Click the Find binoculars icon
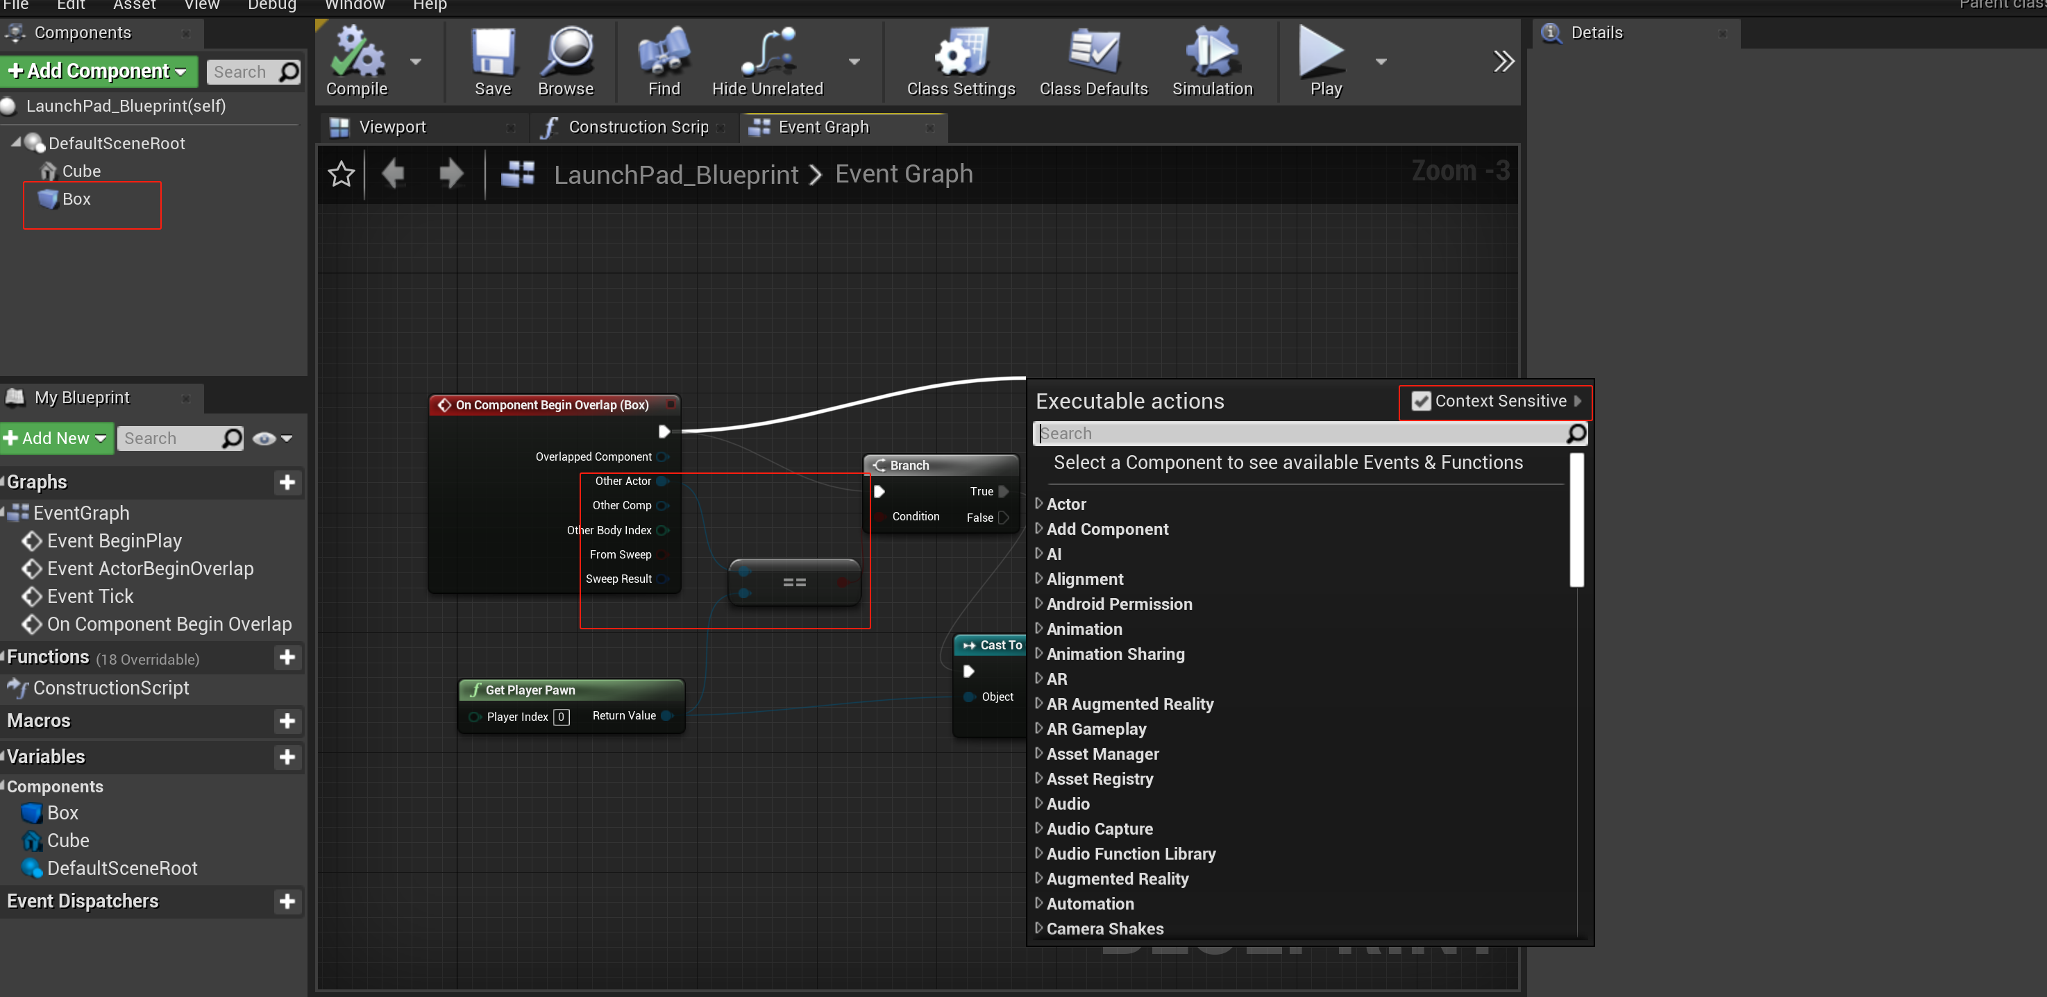Viewport: 2047px width, 997px height. (664, 53)
